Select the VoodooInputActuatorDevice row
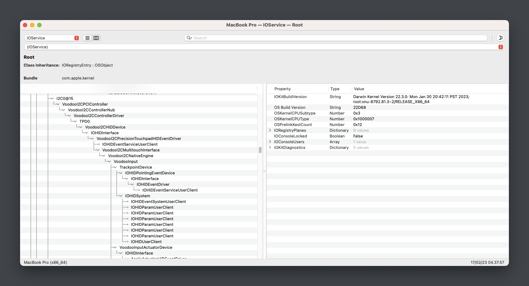 [139, 247]
